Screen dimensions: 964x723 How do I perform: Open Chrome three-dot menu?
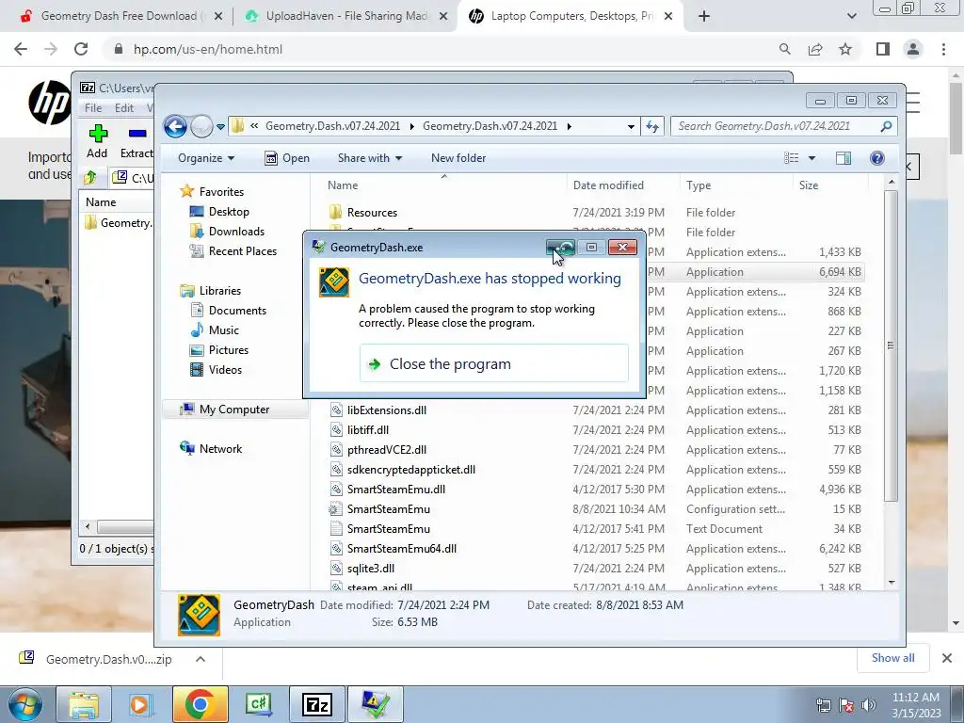(943, 49)
